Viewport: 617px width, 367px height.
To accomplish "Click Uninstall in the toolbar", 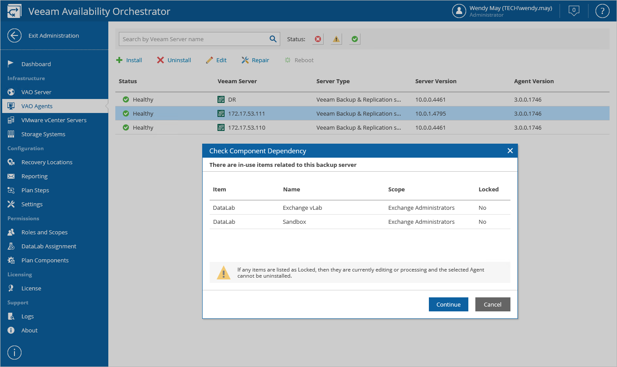I will pyautogui.click(x=174, y=60).
